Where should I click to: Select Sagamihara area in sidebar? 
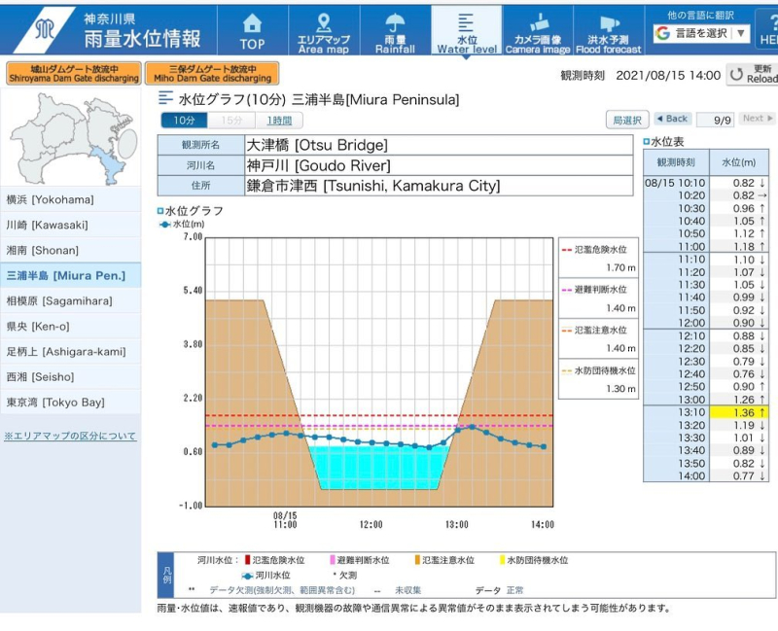70,300
